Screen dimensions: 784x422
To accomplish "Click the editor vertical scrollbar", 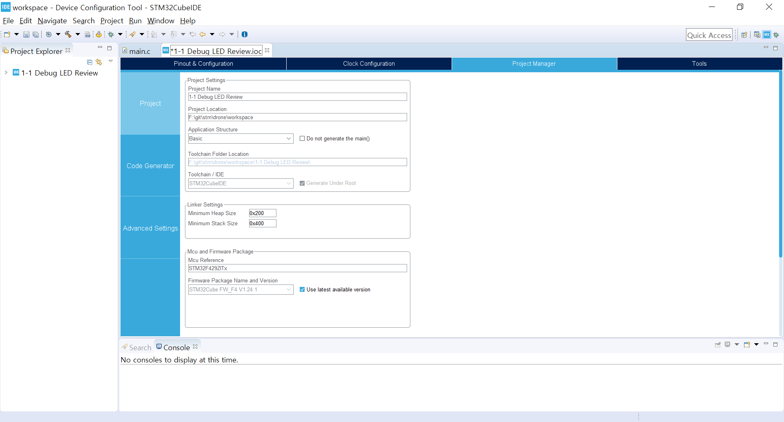I will coord(780,164).
